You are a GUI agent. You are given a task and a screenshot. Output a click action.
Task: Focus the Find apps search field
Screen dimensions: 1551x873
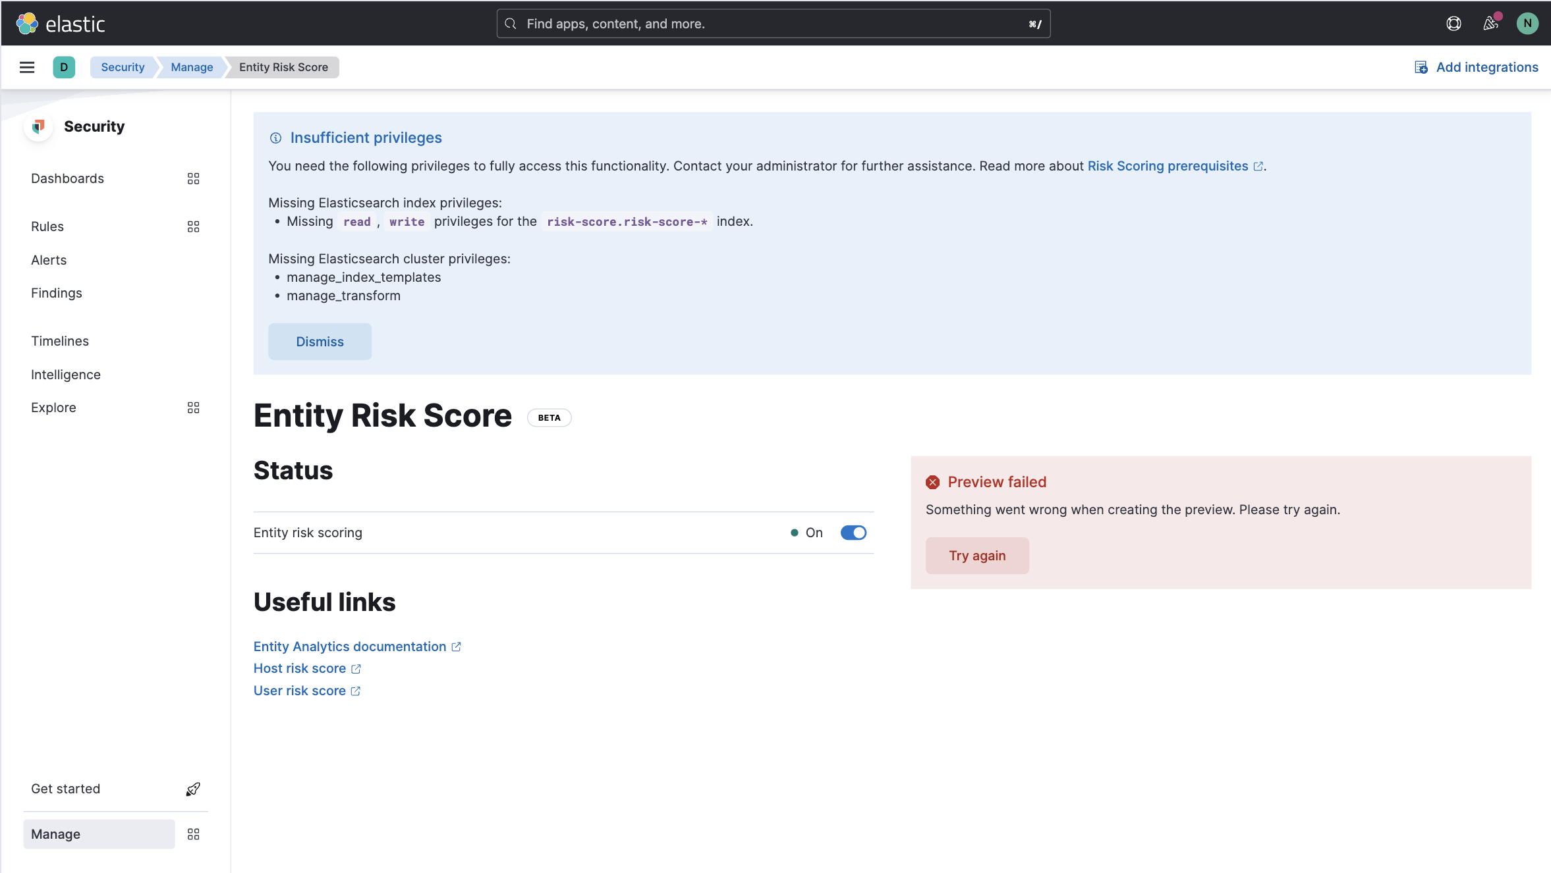pos(774,24)
